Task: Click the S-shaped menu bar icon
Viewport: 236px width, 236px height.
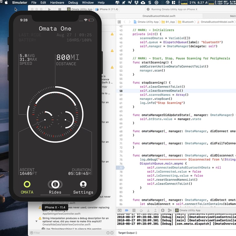Action: pos(150,2)
